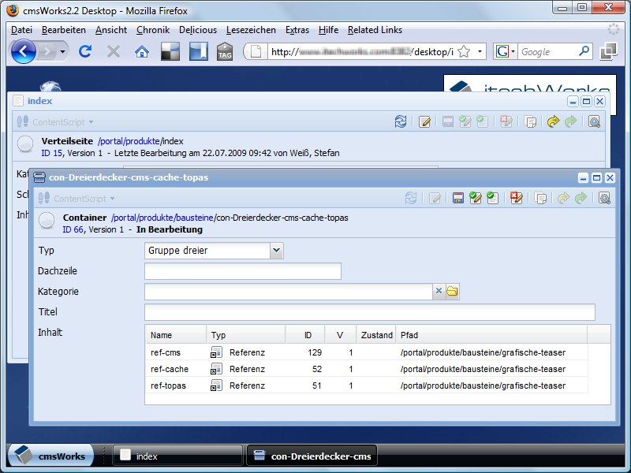Open the preview magnifier in index toolbar

[595, 121]
